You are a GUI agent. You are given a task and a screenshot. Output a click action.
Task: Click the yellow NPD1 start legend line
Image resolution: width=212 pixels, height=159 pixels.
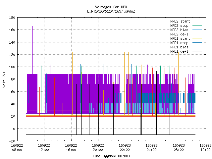click(x=197, y=38)
